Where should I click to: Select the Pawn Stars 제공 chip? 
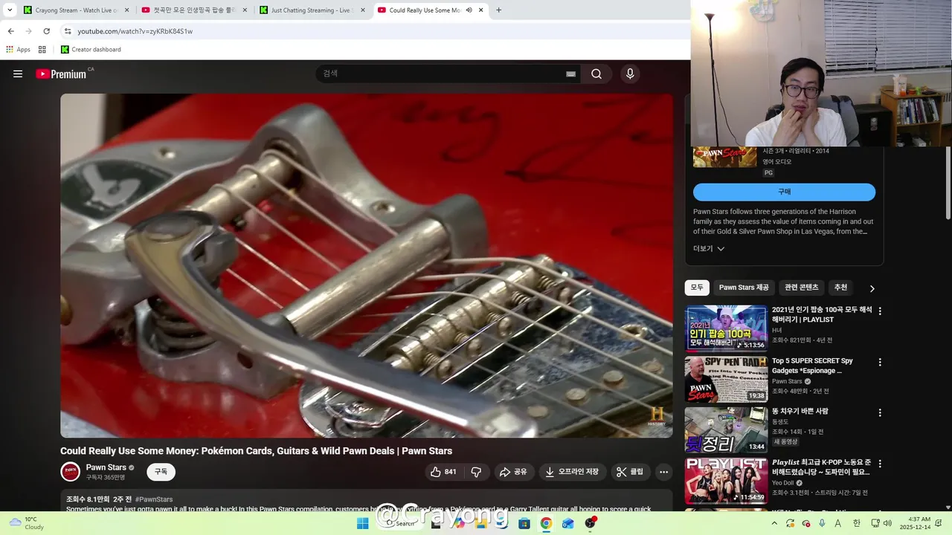(x=744, y=288)
